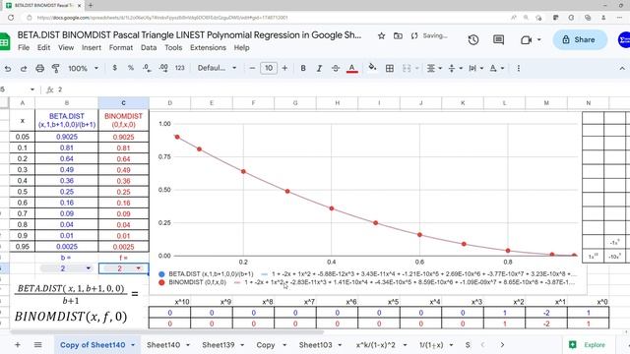This screenshot has height=354, width=630.
Task: Click the Share button
Action: (580, 39)
